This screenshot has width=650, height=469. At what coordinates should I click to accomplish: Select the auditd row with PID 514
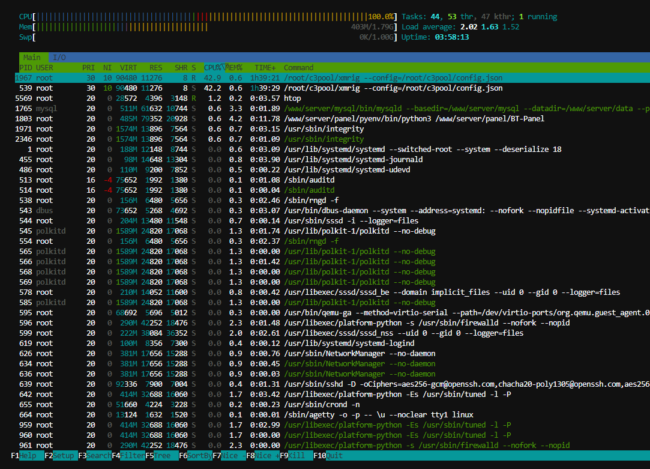tap(333, 190)
